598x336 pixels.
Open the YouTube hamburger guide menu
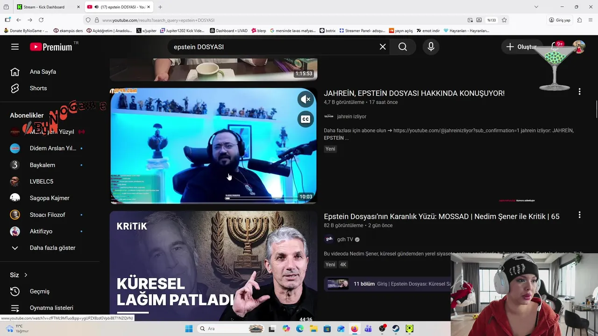point(15,47)
